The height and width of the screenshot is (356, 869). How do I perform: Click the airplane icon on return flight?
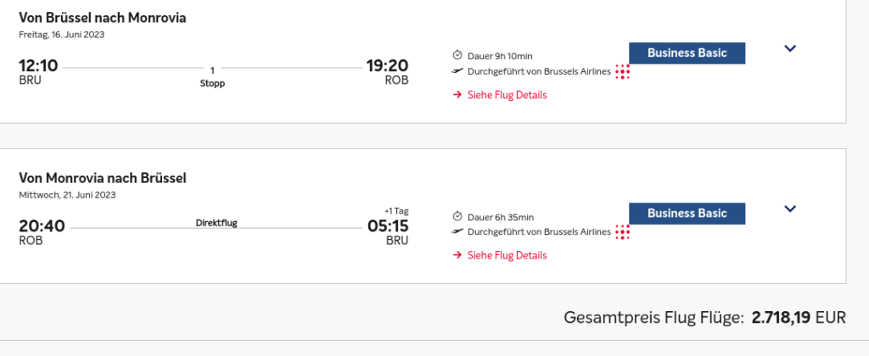pyautogui.click(x=457, y=232)
